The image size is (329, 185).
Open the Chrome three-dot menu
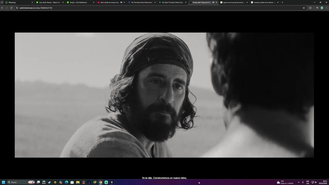326,8
